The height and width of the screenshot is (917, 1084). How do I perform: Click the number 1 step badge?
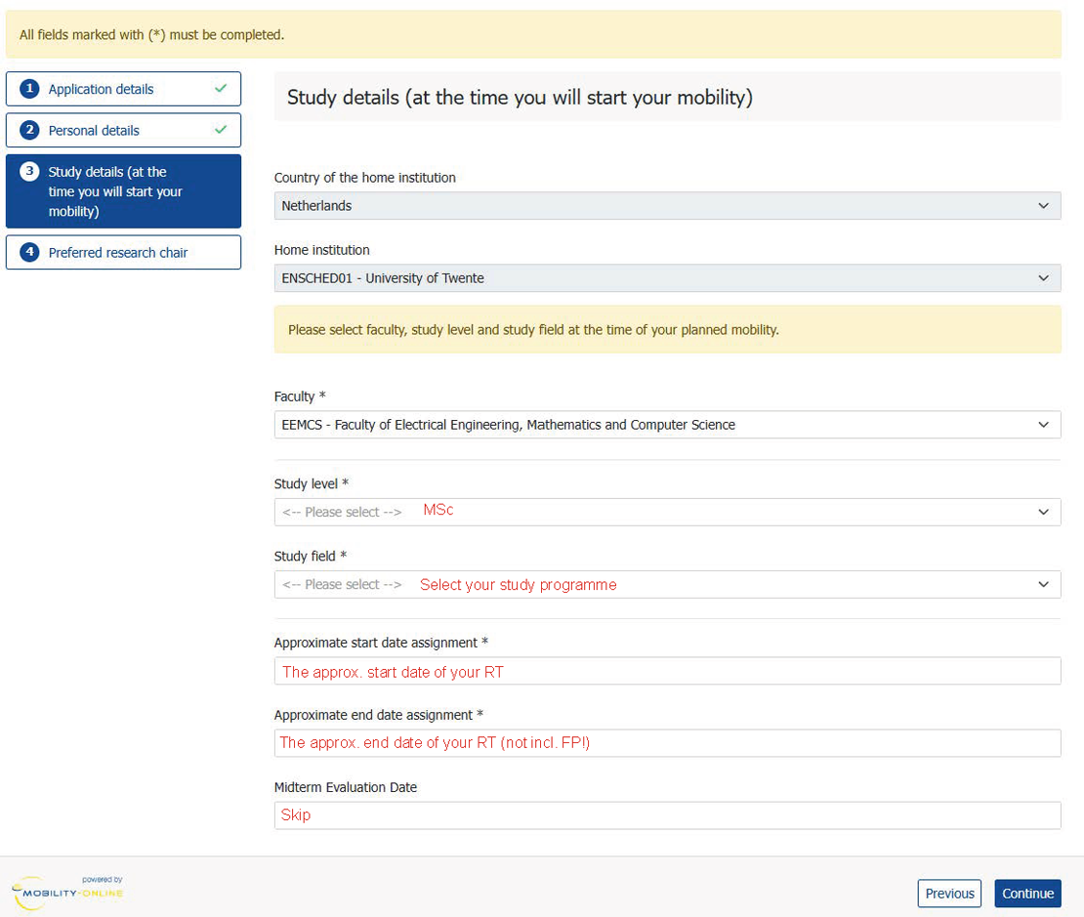pyautogui.click(x=29, y=89)
